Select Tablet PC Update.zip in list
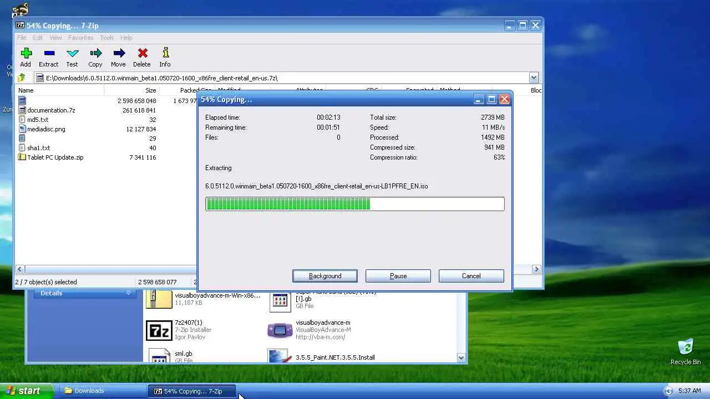710x399 pixels. click(55, 157)
